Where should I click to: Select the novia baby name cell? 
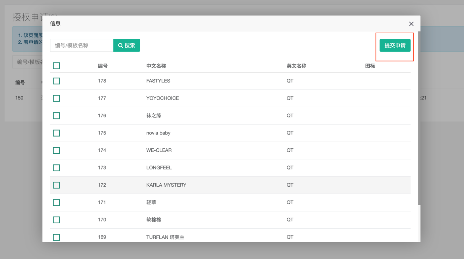158,133
